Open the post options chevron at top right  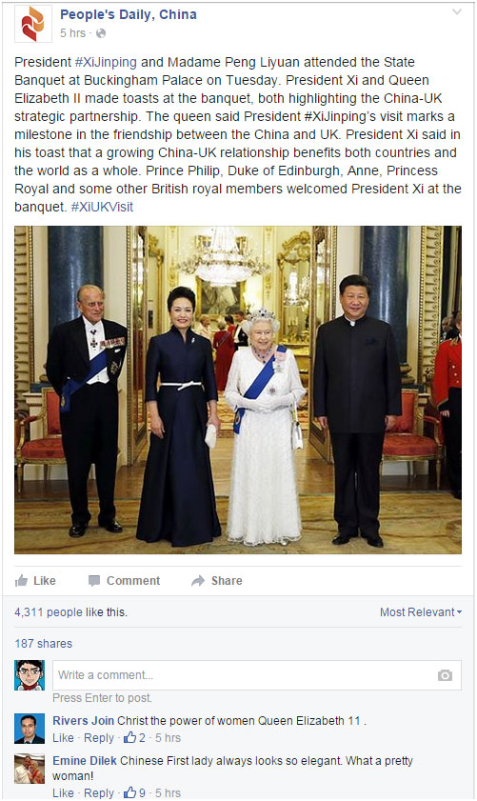pyautogui.click(x=457, y=11)
